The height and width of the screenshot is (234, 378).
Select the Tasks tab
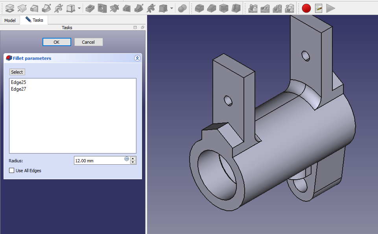coord(34,20)
